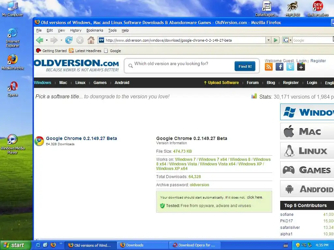Open Opera desktop icon

tap(13, 89)
